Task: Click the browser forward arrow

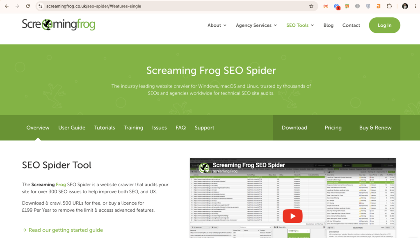Action: [x=17, y=6]
